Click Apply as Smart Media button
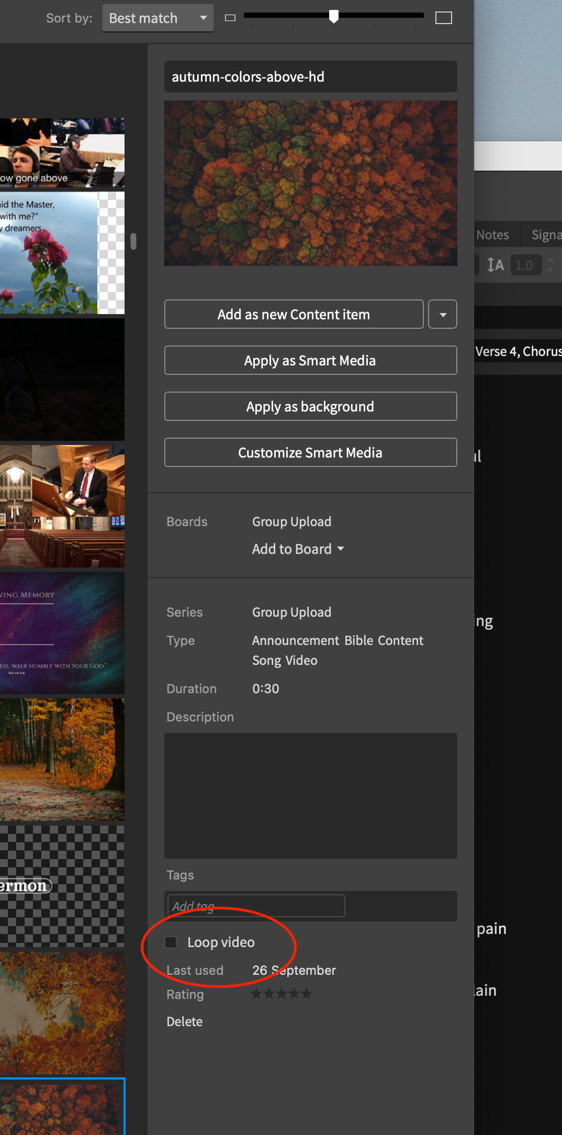The height and width of the screenshot is (1135, 562). point(310,361)
